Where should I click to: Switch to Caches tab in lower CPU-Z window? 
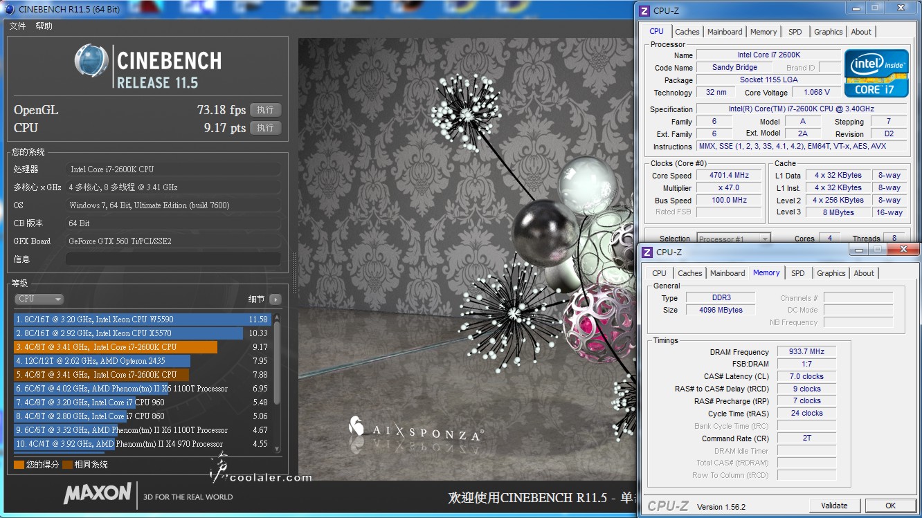(x=690, y=273)
